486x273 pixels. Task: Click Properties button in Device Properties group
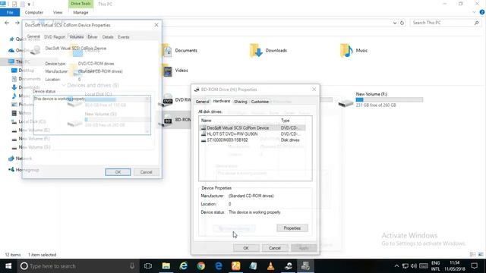click(x=292, y=228)
